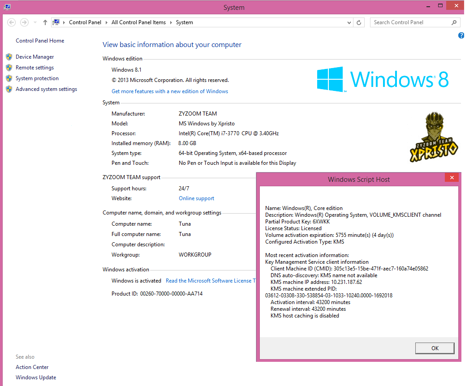Screen dimensions: 465x386
Task: Close the Windows Script Host dialog
Action: point(452,178)
